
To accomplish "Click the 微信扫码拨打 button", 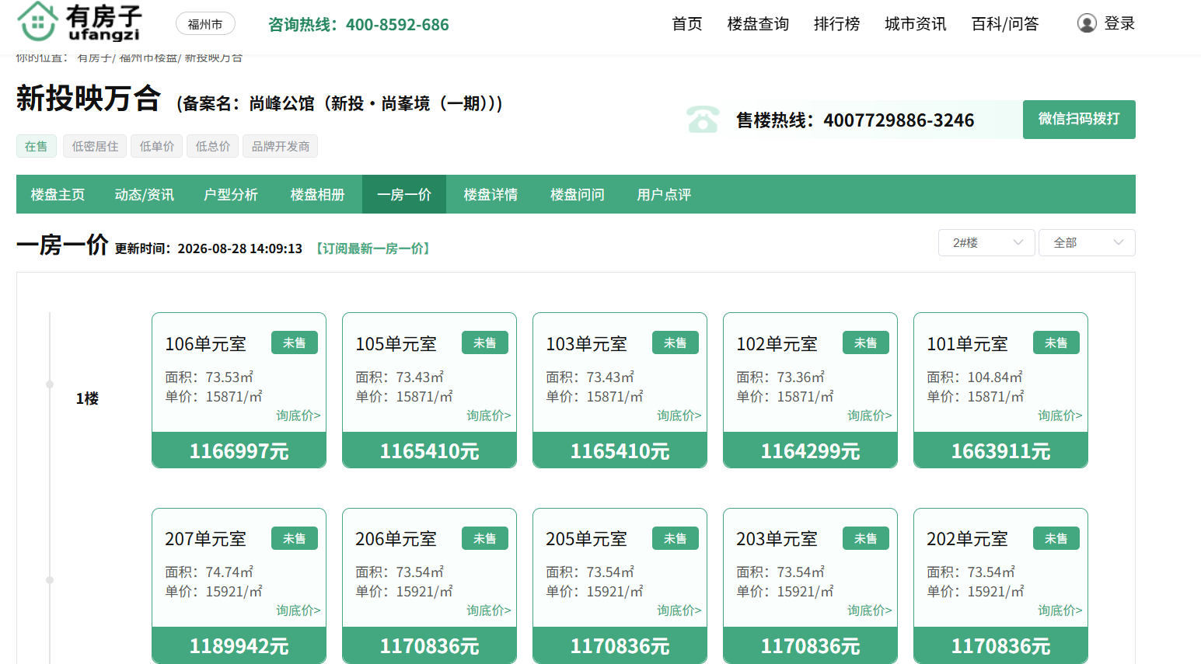I will [x=1079, y=120].
